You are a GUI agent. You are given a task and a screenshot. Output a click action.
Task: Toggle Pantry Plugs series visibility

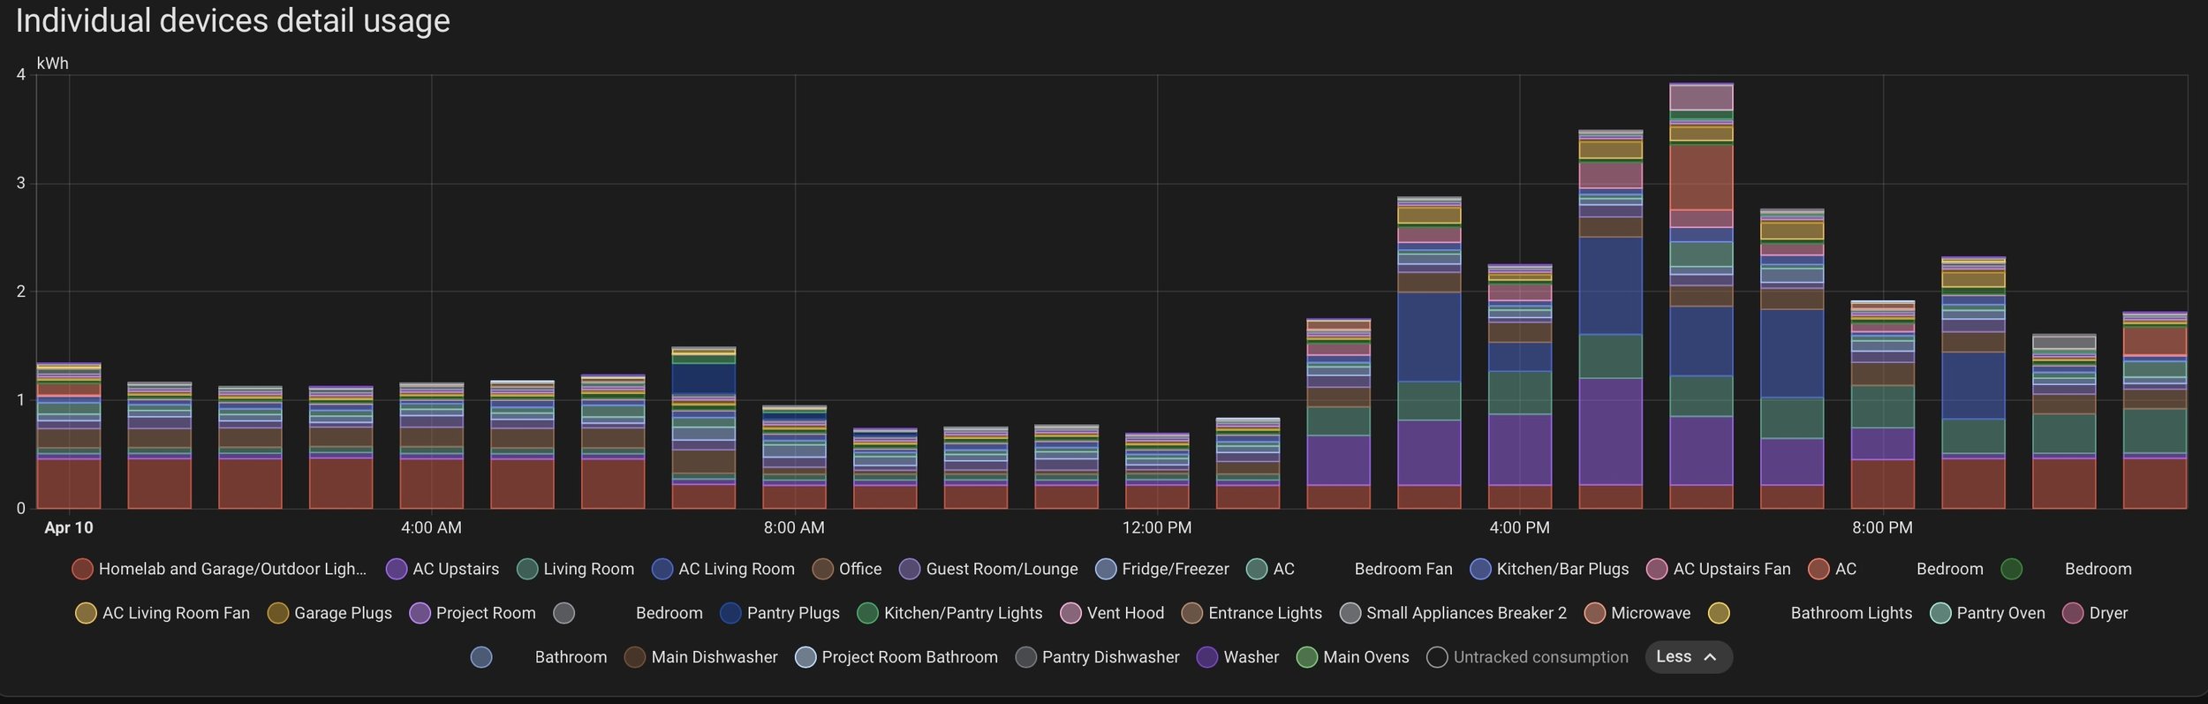tap(779, 613)
